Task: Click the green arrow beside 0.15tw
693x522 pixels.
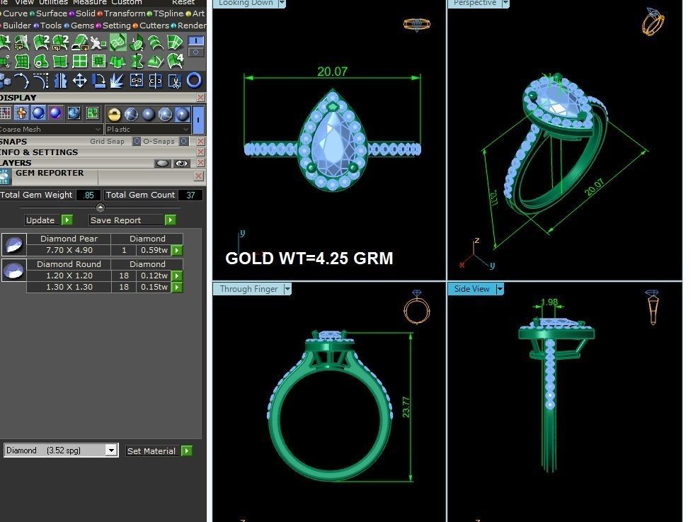Action: pos(177,287)
